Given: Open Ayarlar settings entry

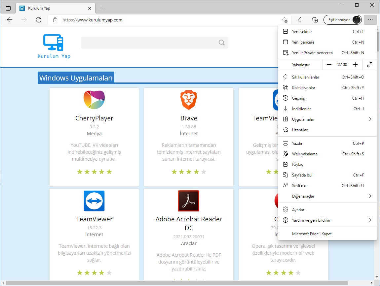Looking at the screenshot, I should (327, 210).
